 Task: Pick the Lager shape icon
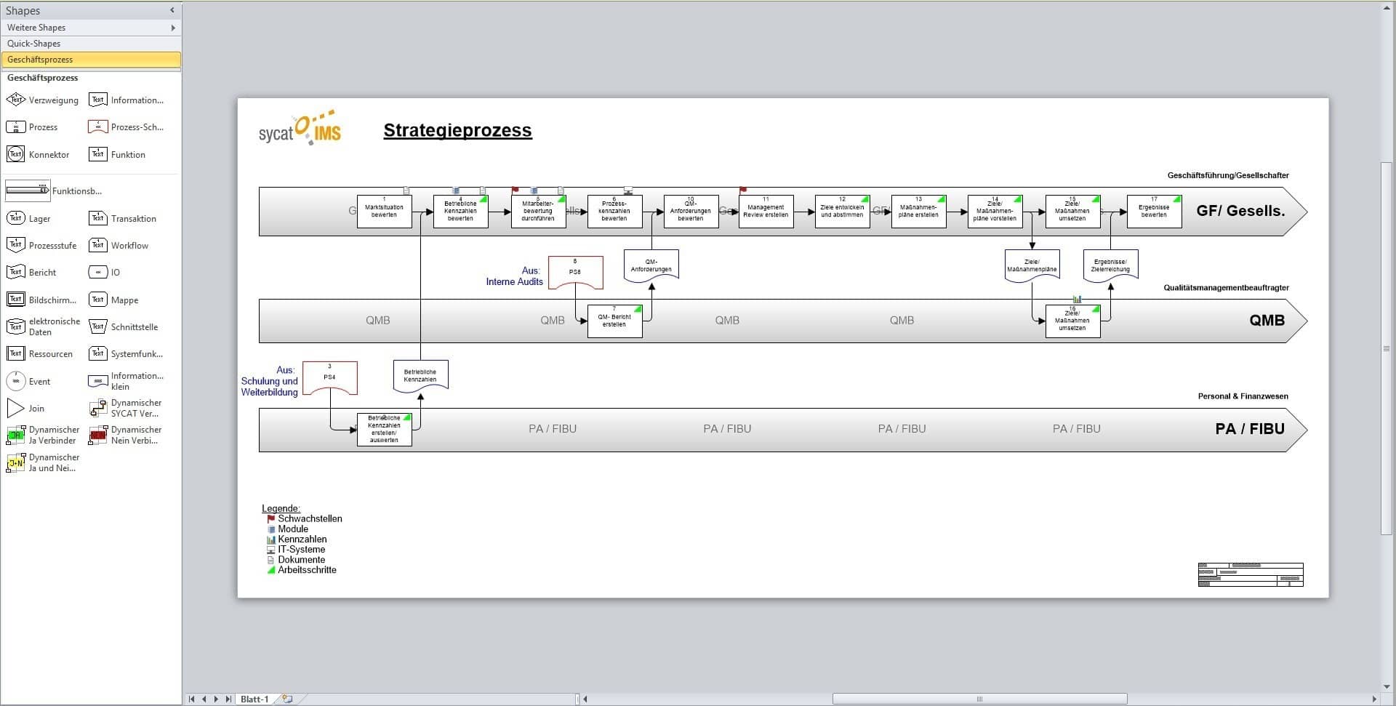point(16,218)
